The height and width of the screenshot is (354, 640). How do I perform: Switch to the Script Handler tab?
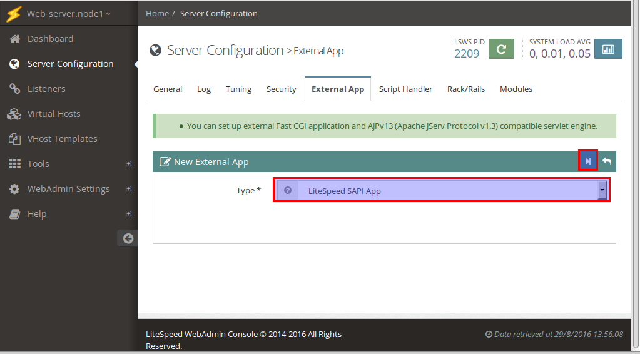406,89
